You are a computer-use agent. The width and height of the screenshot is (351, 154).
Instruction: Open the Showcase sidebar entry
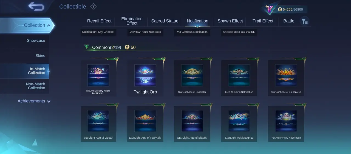click(36, 41)
